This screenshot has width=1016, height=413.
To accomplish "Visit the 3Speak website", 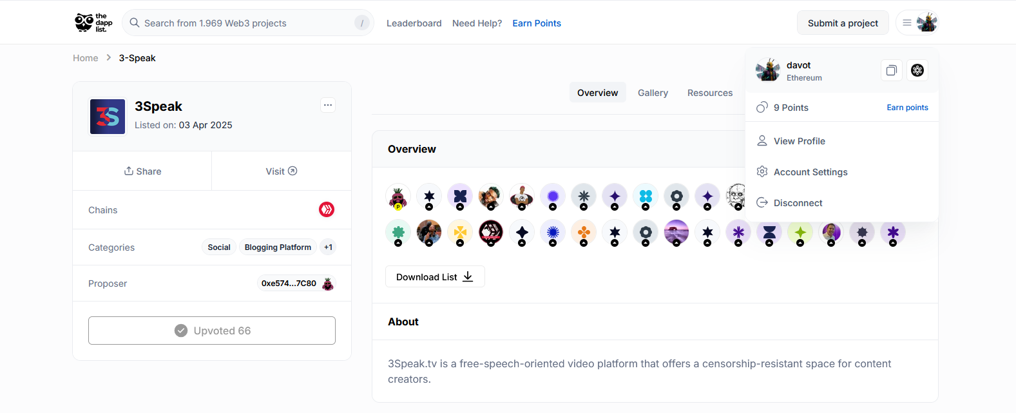I will [x=282, y=171].
